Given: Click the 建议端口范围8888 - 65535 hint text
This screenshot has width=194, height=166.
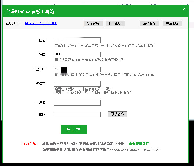Looking at the screenshot, I should point(89,60).
